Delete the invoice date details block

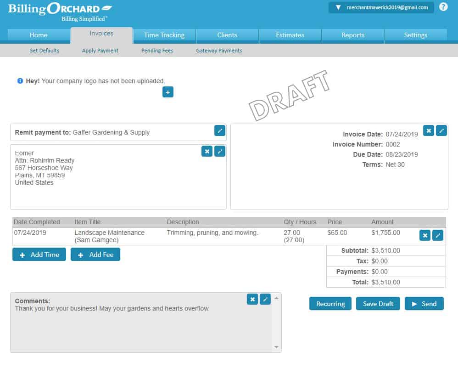point(429,130)
